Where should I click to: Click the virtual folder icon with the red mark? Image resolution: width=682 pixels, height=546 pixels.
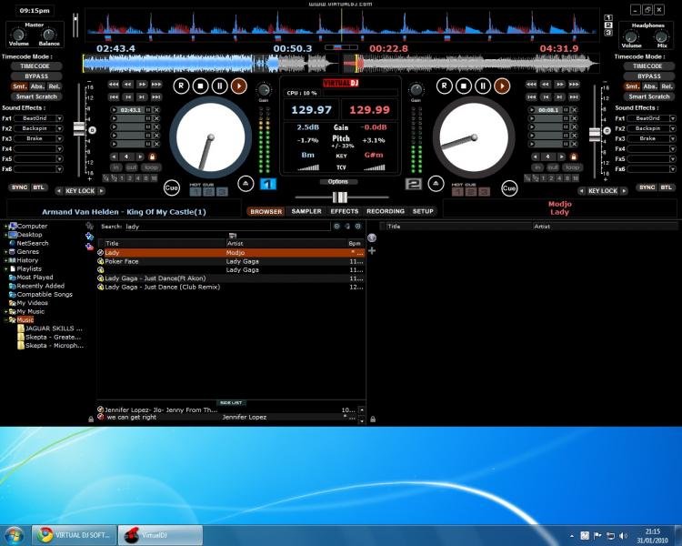90,247
